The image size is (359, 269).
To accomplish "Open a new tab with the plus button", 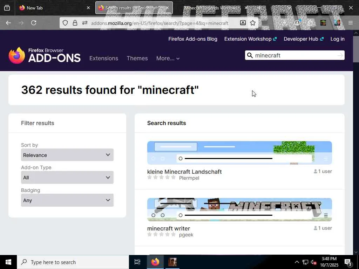I will click(259, 8).
